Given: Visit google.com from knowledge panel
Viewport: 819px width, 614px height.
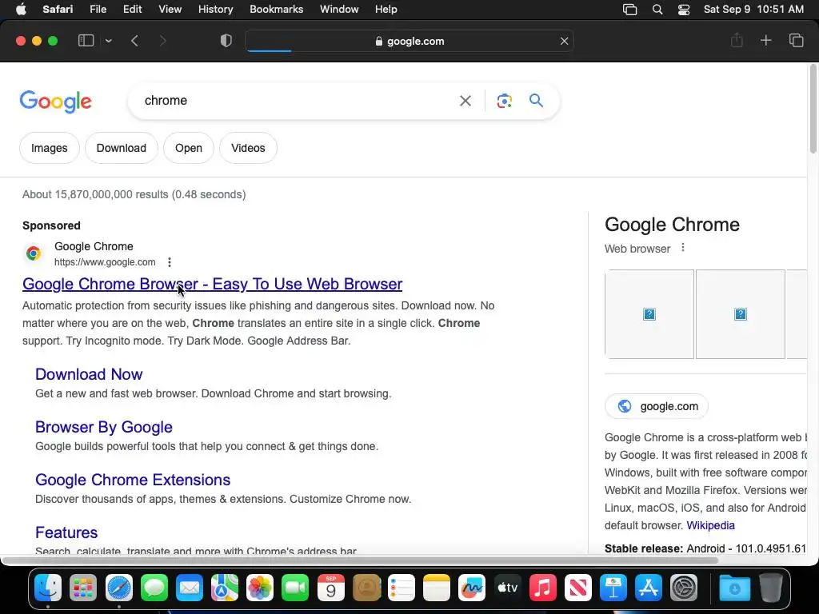Looking at the screenshot, I should click(657, 406).
